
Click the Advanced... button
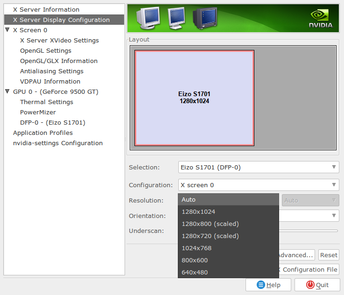coord(296,255)
